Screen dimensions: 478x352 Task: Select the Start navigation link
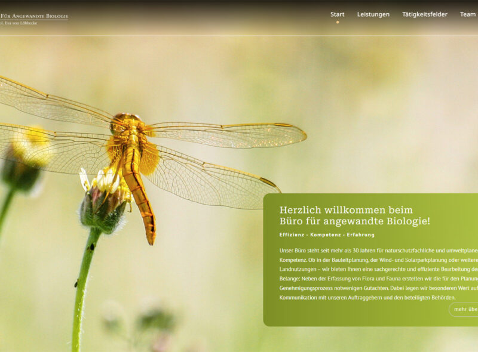tap(337, 14)
